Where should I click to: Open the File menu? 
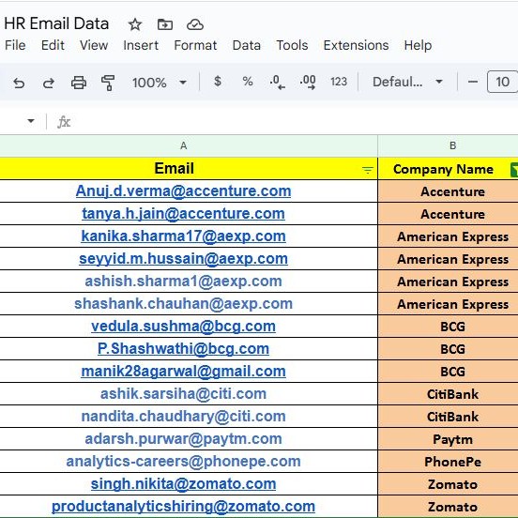coord(15,45)
